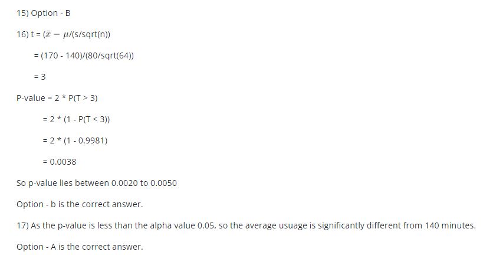Click "Option - A is the correct answer."

(x=80, y=247)
